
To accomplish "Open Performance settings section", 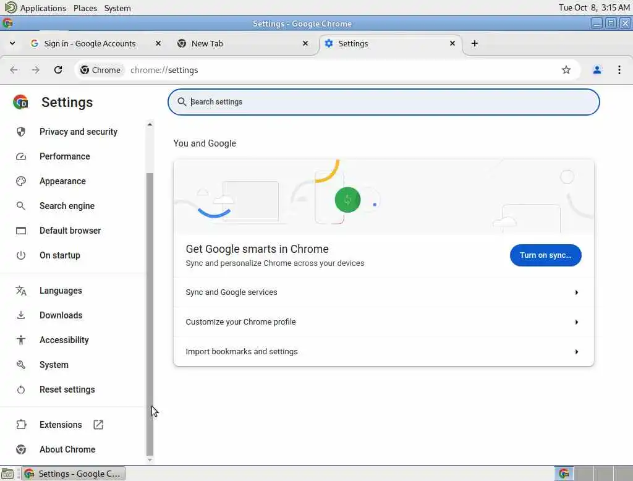I will 64,156.
